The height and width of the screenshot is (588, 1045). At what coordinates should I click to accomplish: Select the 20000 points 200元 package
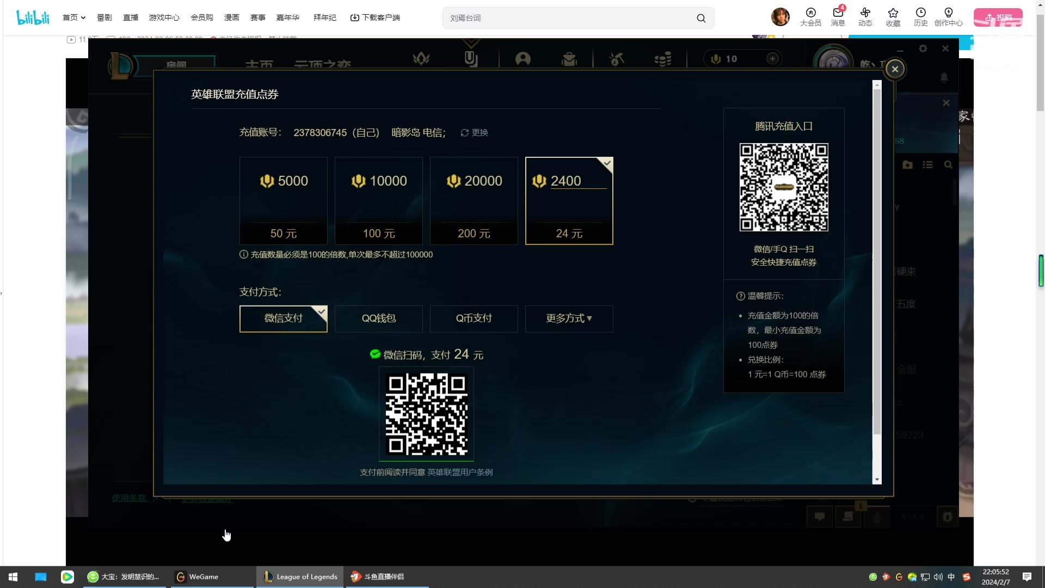474,201
